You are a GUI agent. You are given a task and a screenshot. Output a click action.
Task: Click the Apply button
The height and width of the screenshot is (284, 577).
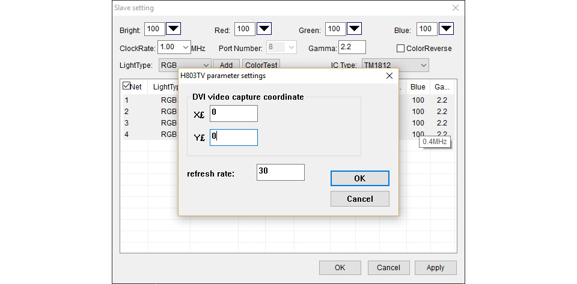(435, 267)
